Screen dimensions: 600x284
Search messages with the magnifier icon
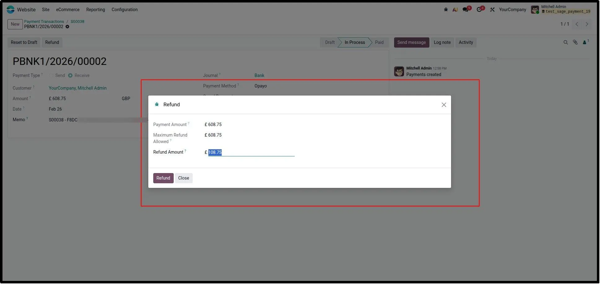tap(566, 42)
